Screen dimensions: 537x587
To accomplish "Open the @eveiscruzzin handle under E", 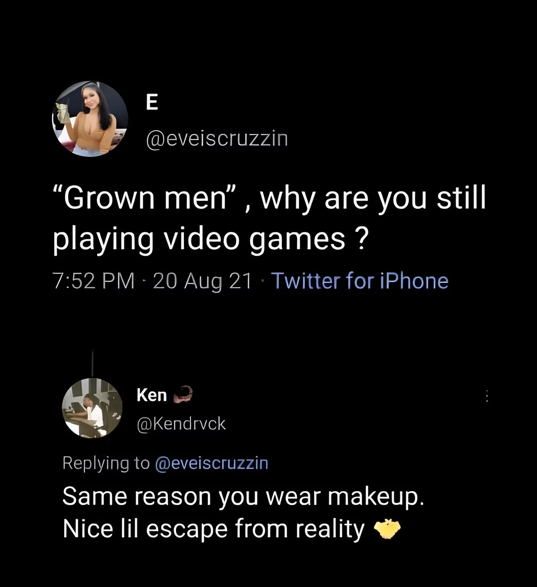I will coord(216,139).
